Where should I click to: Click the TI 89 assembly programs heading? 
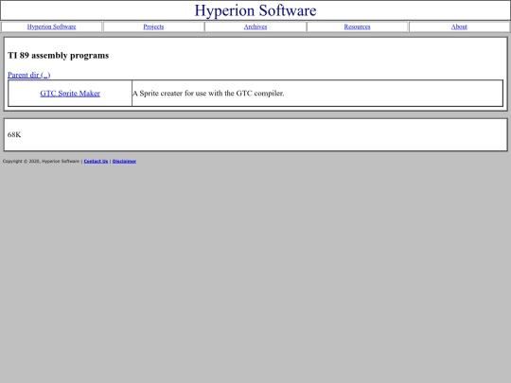click(x=59, y=56)
